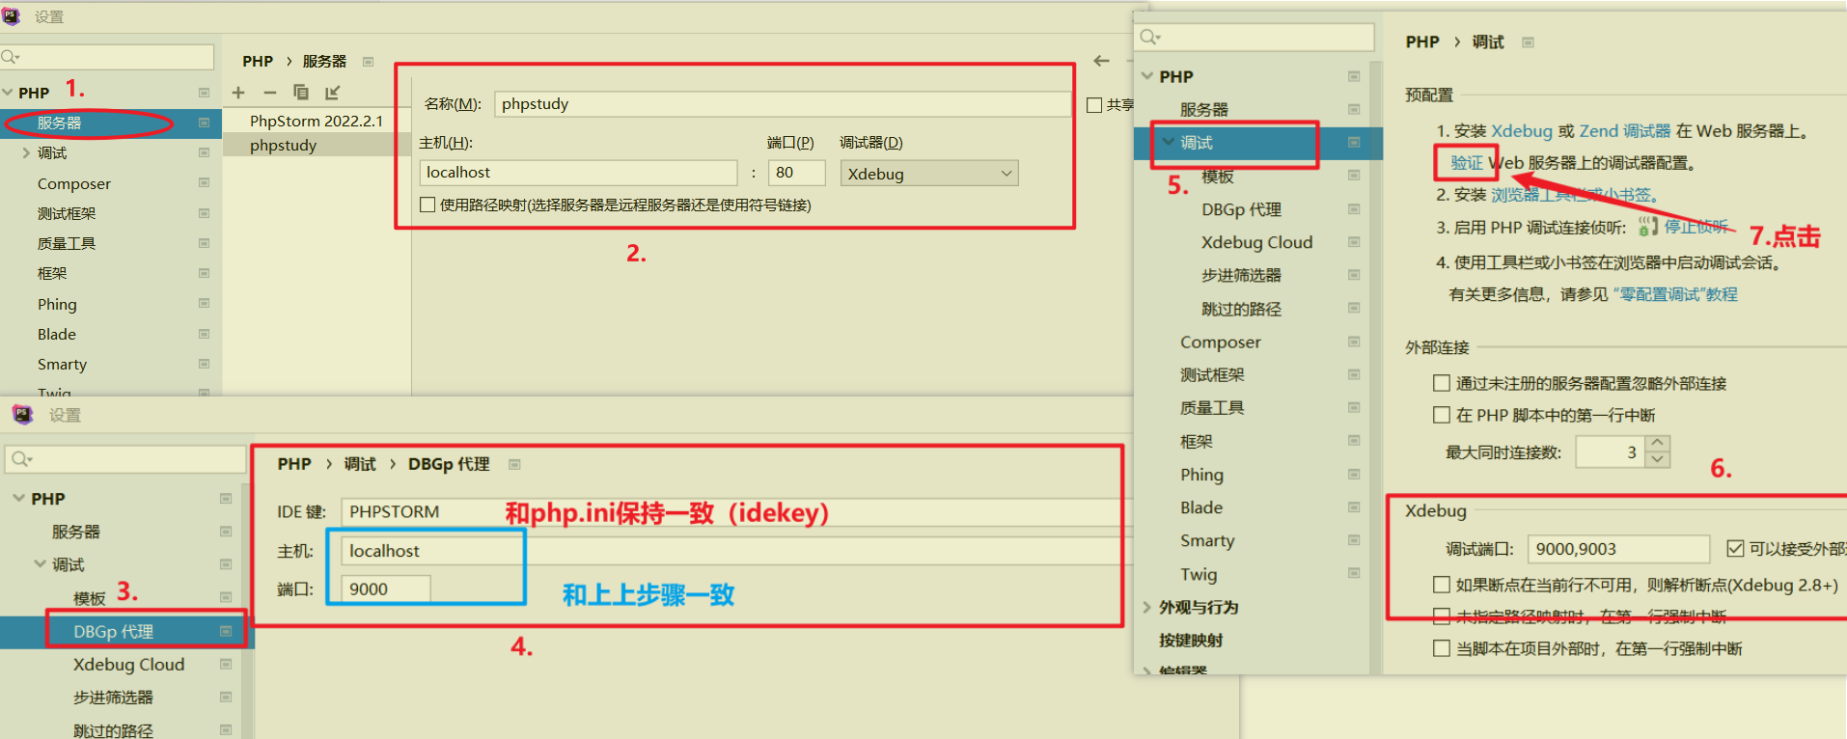Click the Blade row icon in the 服务器 settings window

[204, 334]
